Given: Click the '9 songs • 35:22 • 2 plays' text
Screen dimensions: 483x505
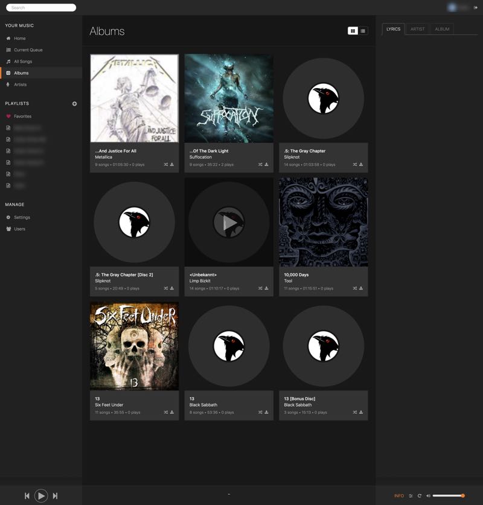Looking at the screenshot, I should (211, 165).
